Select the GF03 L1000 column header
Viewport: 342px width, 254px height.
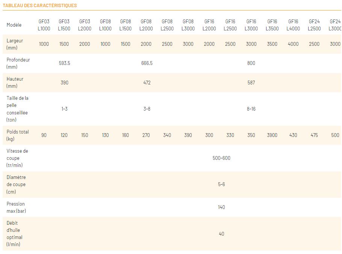point(44,25)
